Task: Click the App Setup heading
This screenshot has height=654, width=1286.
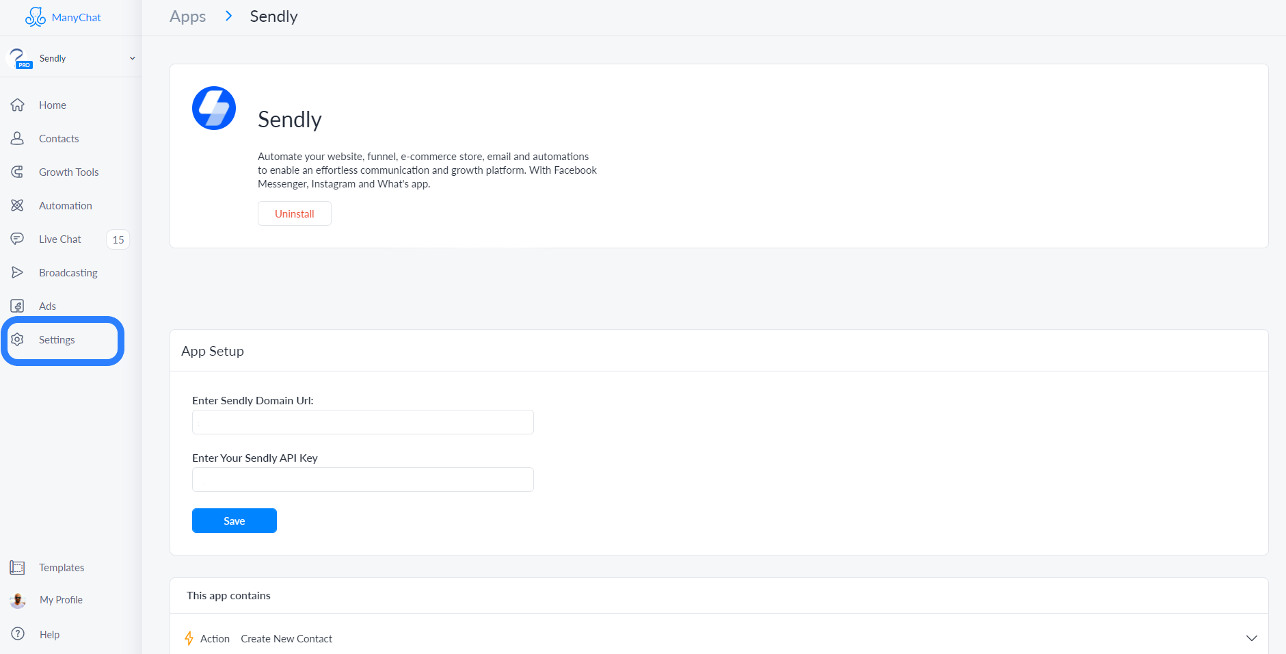Action: click(x=213, y=351)
